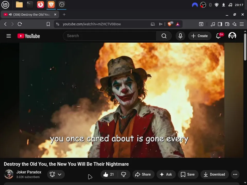Viewport: 247px width, 185px height.
Task: Add the video to Brave Playlist
Action: (x=161, y=24)
